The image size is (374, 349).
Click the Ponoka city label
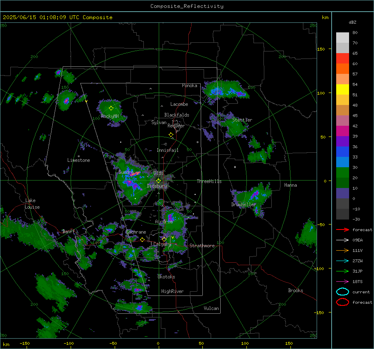(x=189, y=85)
